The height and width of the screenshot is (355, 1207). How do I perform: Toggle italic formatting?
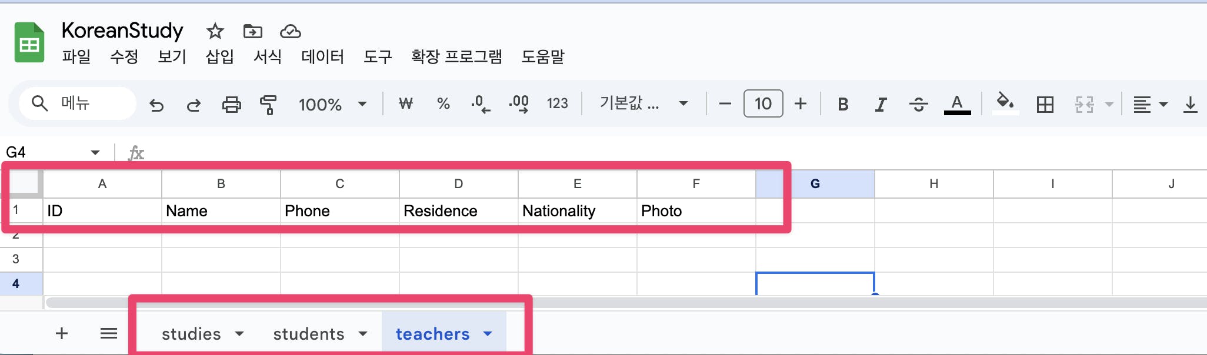point(881,105)
